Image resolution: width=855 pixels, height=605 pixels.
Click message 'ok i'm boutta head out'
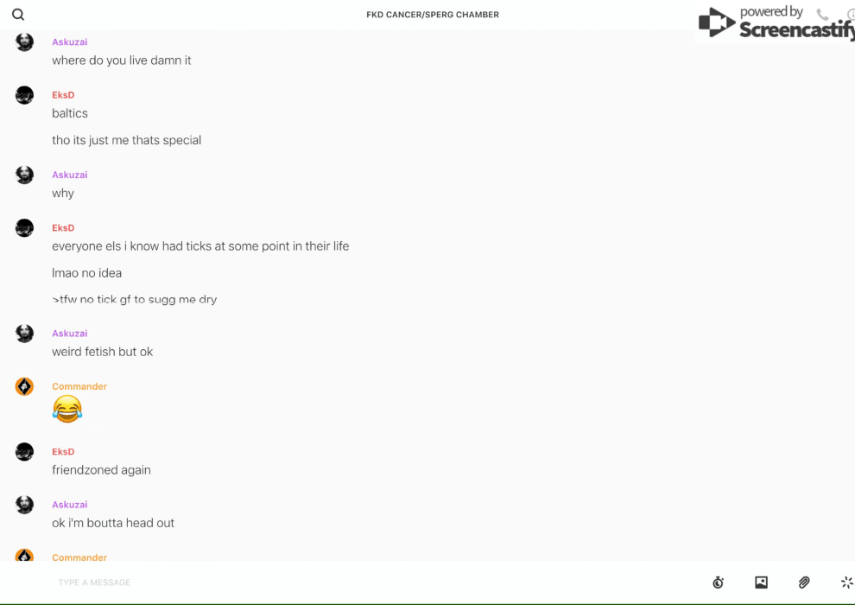(x=113, y=523)
